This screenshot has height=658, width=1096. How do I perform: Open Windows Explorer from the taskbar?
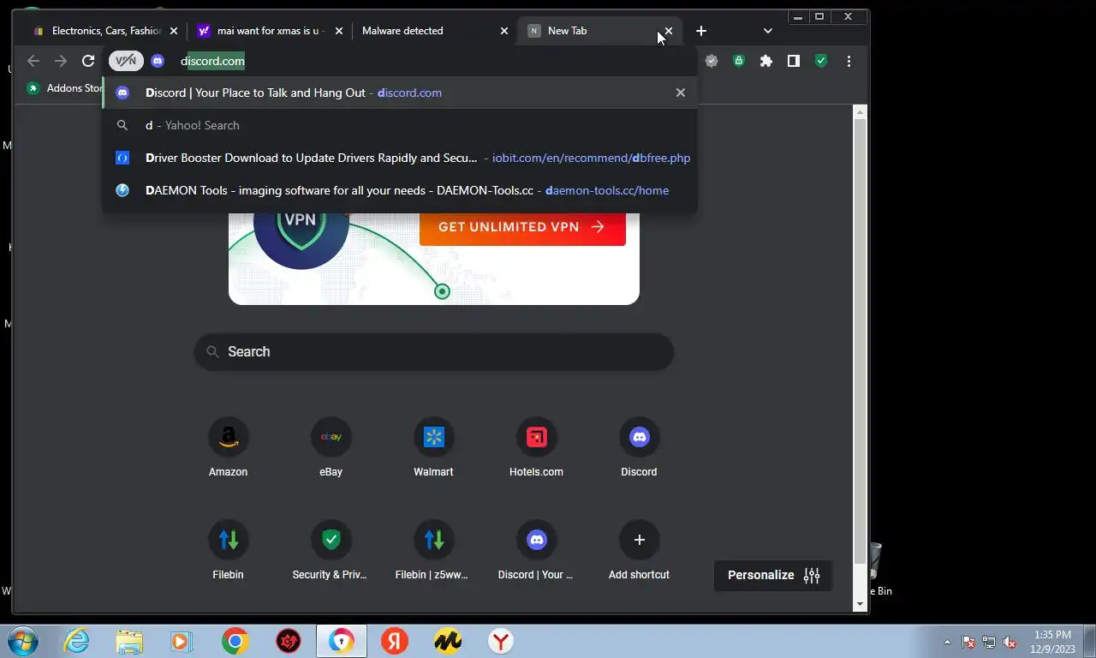129,641
